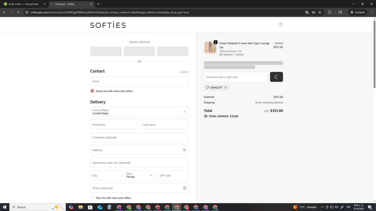This screenshot has width=376, height=211.
Task: Open the volume control in tray
Action: [x=336, y=207]
